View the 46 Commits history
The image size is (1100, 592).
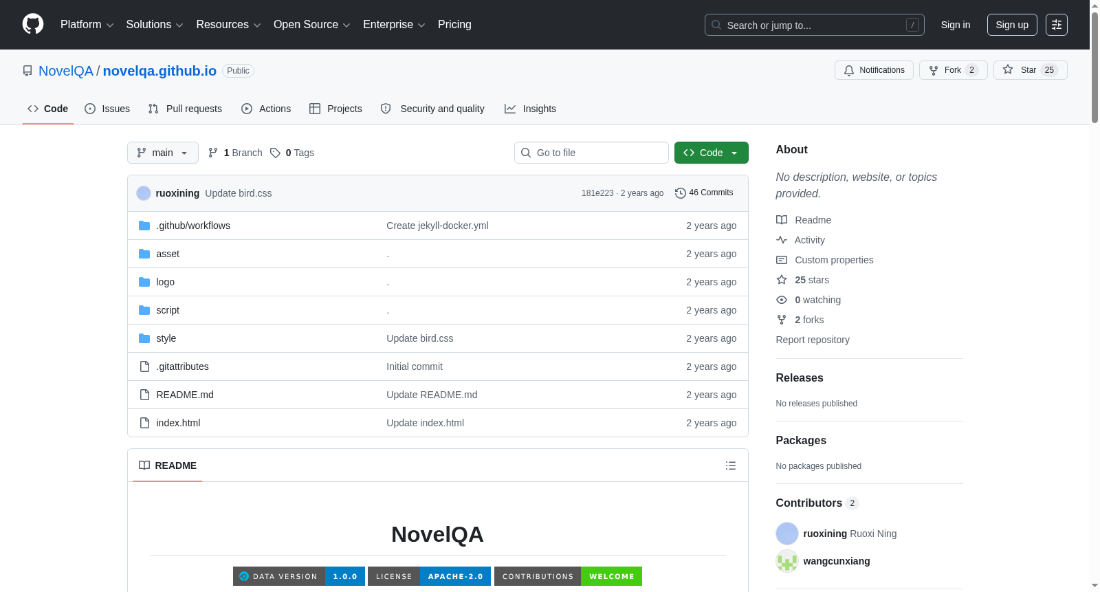(x=705, y=193)
